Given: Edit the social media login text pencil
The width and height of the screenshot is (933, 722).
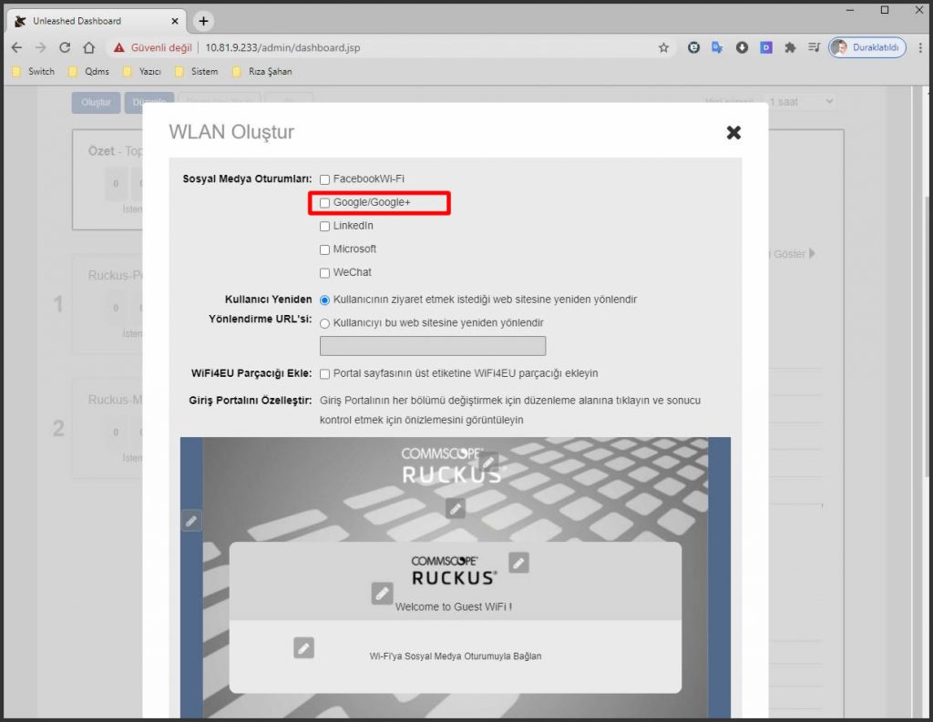Looking at the screenshot, I should coord(303,647).
